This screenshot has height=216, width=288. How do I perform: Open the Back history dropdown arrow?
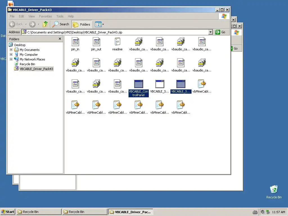click(26, 24)
